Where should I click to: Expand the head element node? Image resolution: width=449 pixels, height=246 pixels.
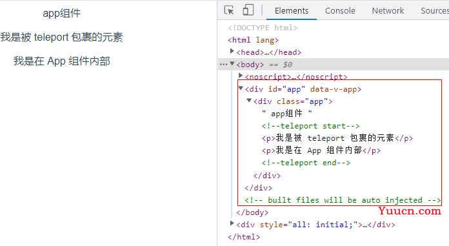pos(232,51)
